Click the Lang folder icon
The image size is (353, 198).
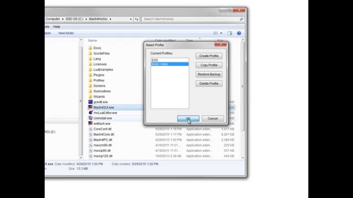click(x=90, y=59)
